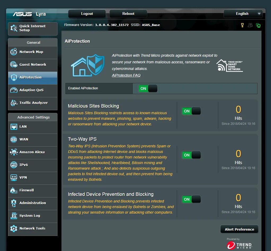Image resolution: width=271 pixels, height=251 pixels.
Task: Open the English language dropdown
Action: (243, 14)
